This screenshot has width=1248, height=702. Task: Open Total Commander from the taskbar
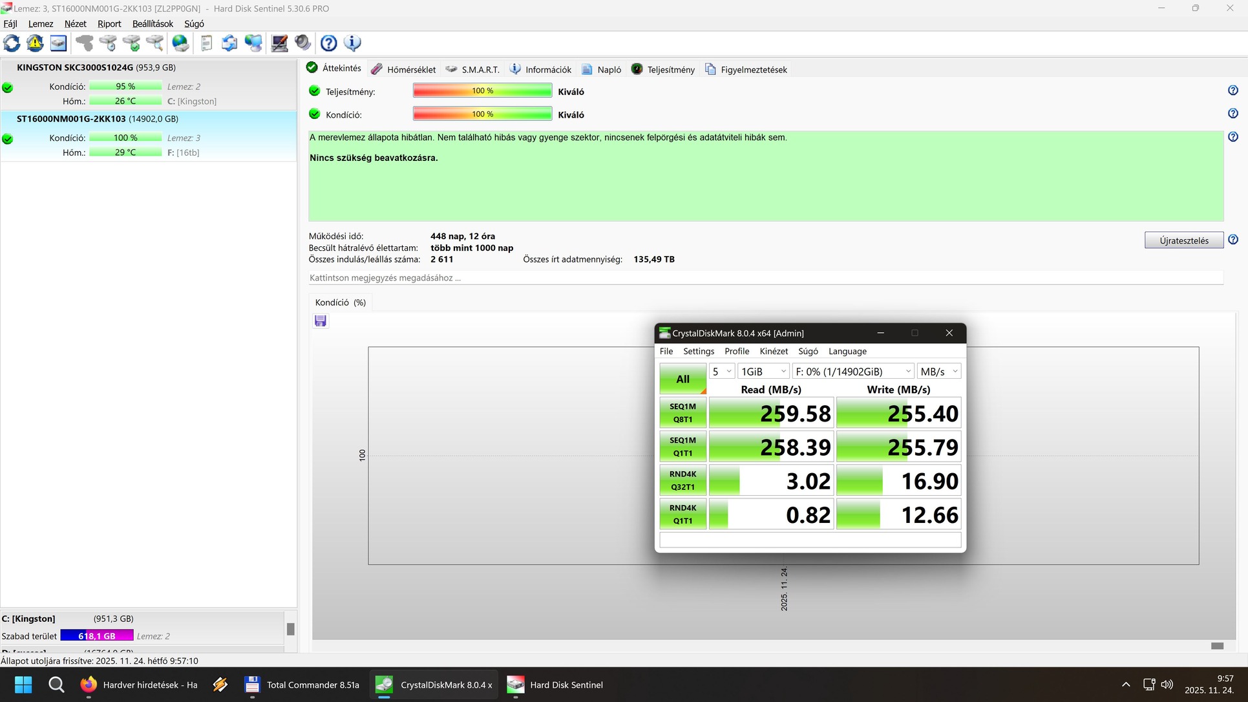302,685
